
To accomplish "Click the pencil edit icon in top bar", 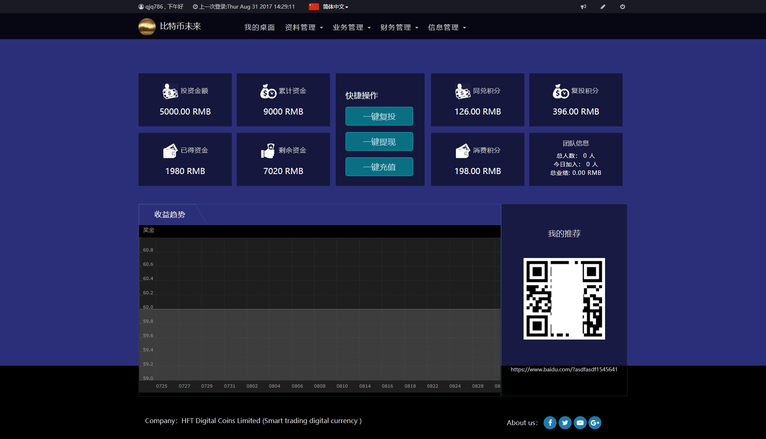I will click(603, 7).
